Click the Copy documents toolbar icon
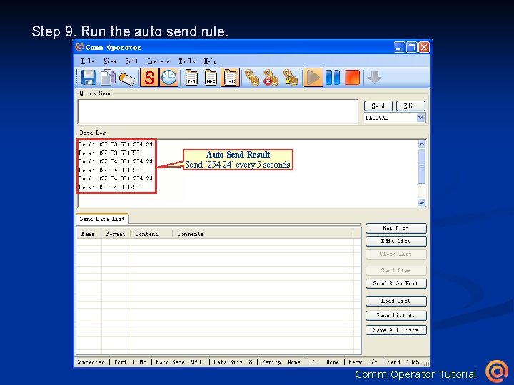The image size is (514, 385). coord(108,78)
